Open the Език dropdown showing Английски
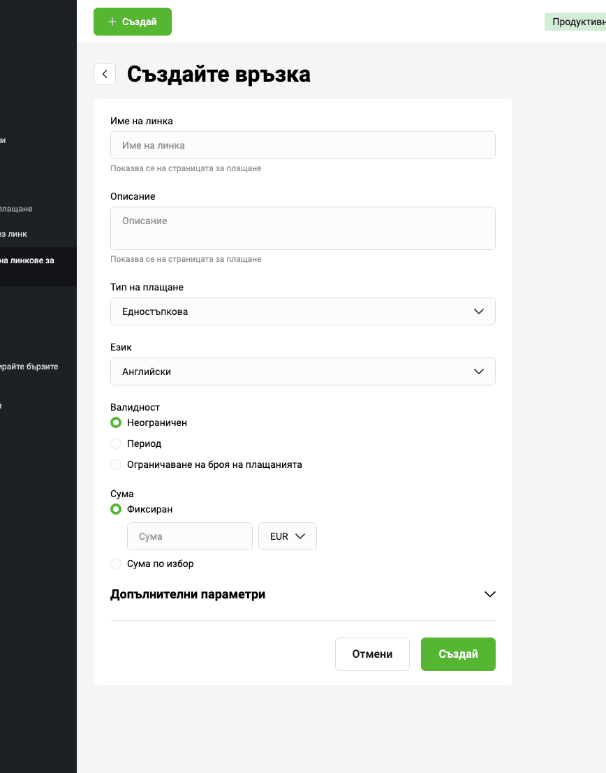606x773 pixels. (x=302, y=371)
